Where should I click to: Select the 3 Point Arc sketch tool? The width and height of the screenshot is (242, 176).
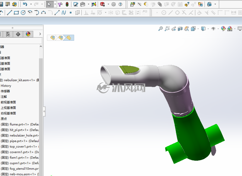click(43, 12)
